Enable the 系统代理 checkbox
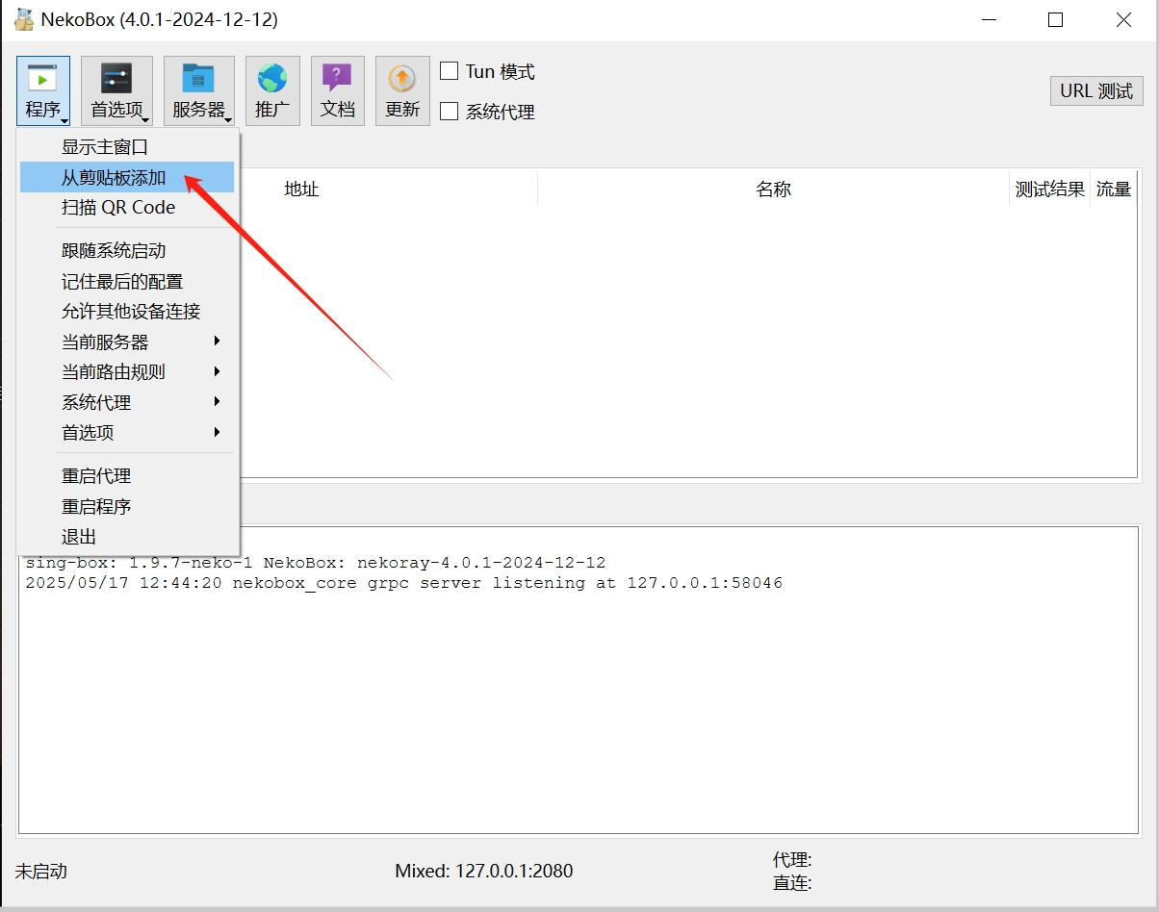This screenshot has width=1159, height=912. tap(450, 112)
